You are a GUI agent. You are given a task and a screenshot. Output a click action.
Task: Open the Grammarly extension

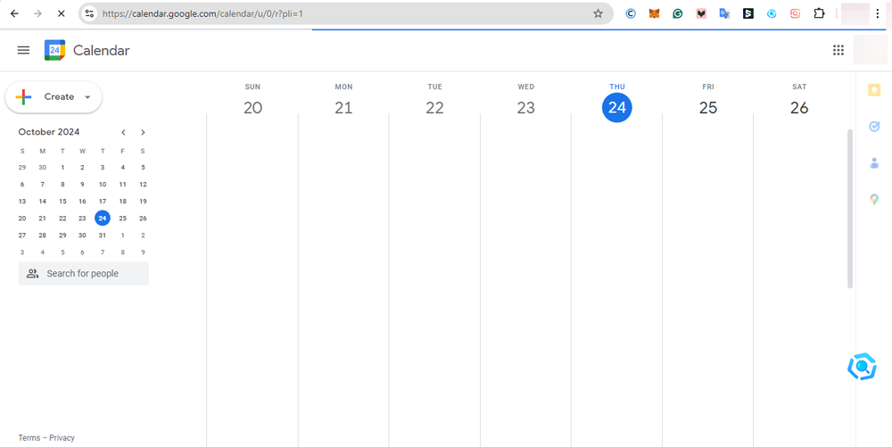(x=678, y=13)
